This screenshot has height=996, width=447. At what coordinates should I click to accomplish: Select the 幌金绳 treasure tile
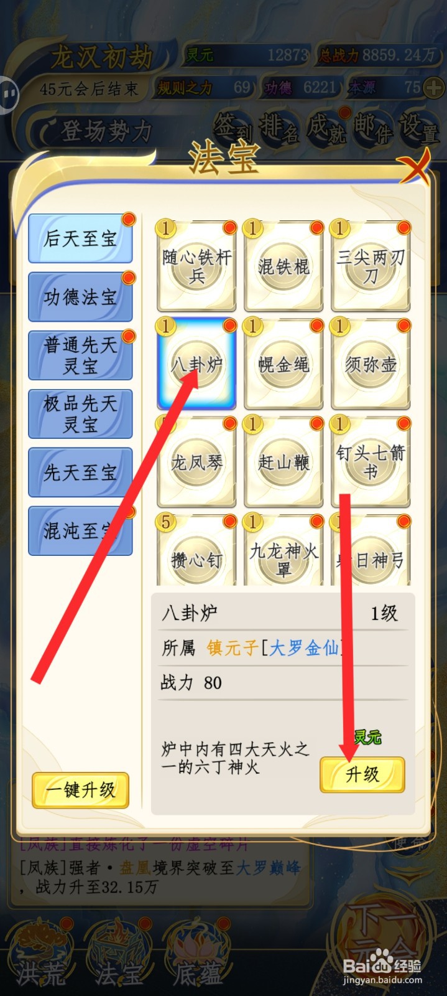(x=283, y=364)
